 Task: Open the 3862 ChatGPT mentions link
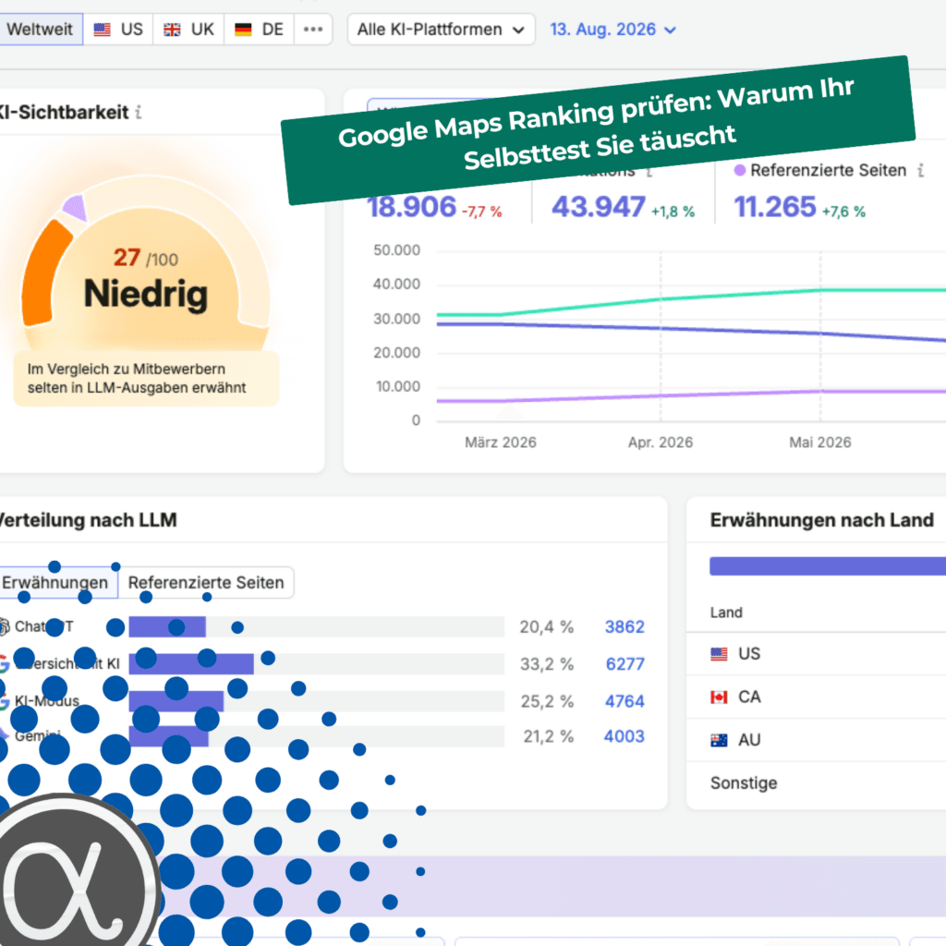(625, 627)
